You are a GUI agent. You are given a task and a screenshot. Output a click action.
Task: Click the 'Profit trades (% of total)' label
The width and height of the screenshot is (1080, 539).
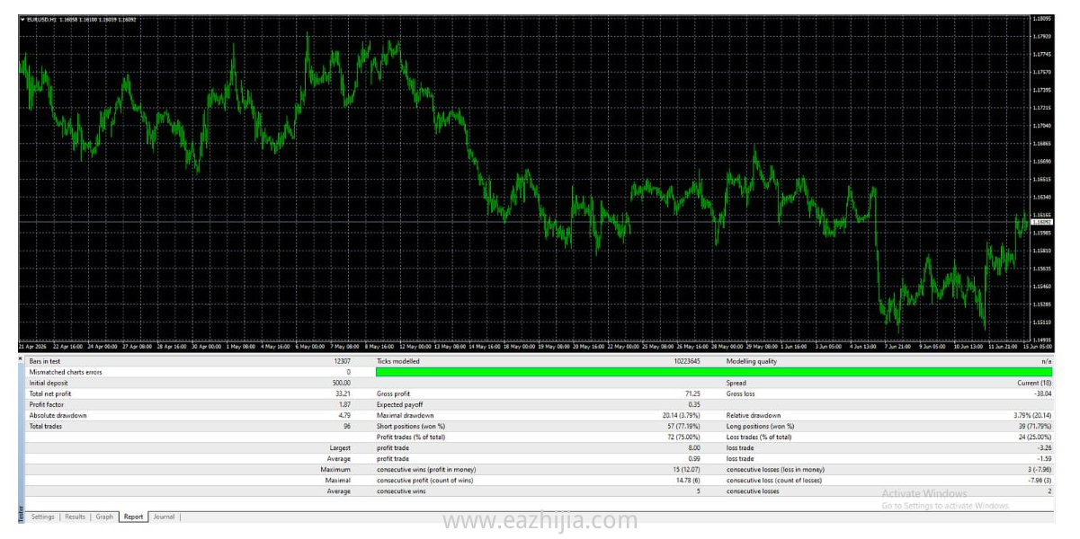tap(411, 437)
